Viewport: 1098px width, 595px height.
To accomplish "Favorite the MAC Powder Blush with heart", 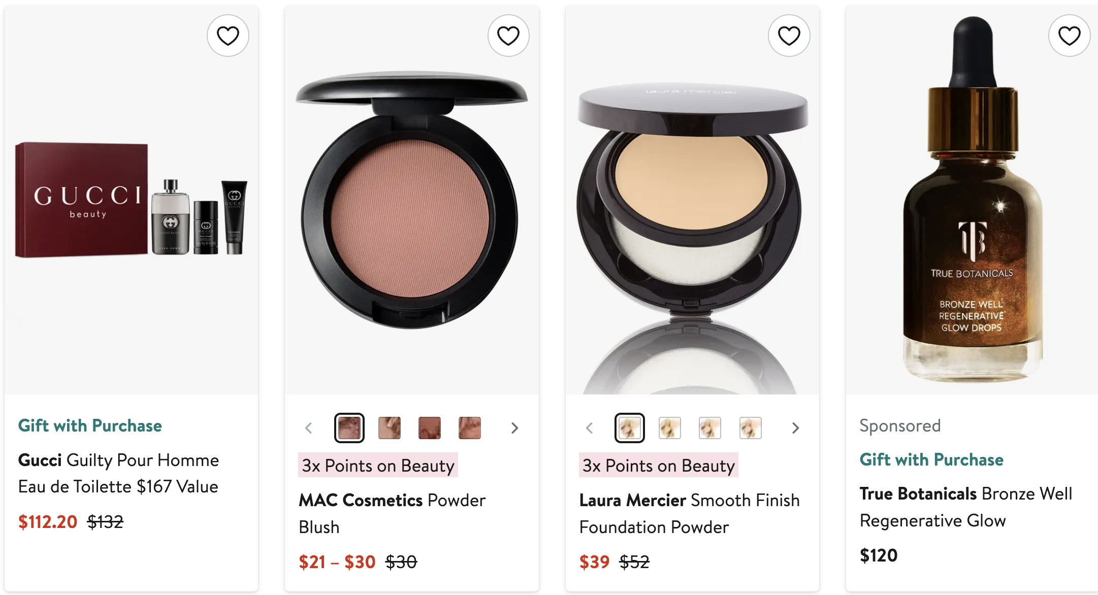I will click(508, 36).
